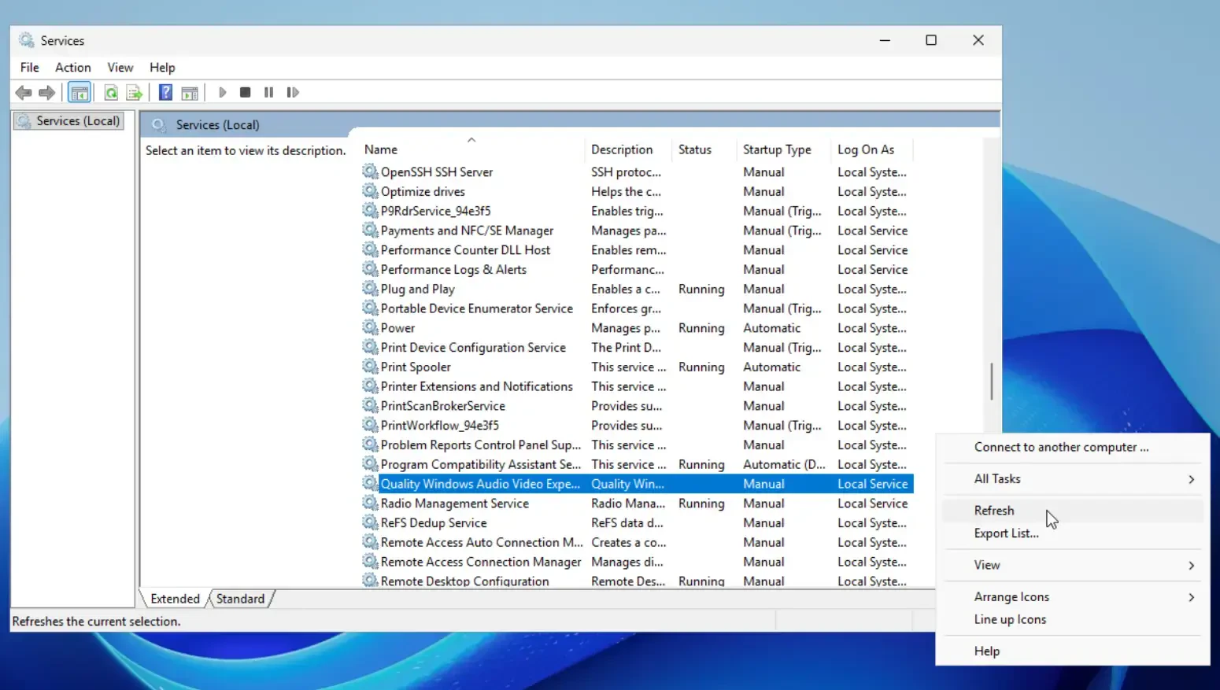Select Connect to another computer option

1061,447
